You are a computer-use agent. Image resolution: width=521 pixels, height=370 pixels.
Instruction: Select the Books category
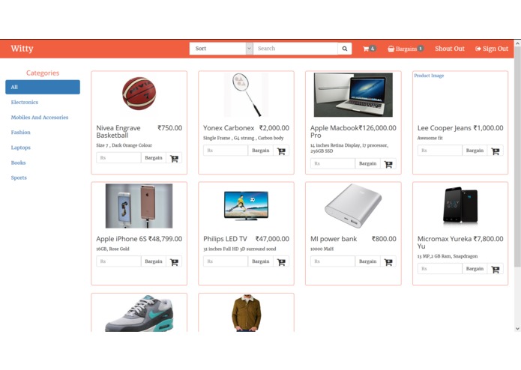click(x=18, y=163)
